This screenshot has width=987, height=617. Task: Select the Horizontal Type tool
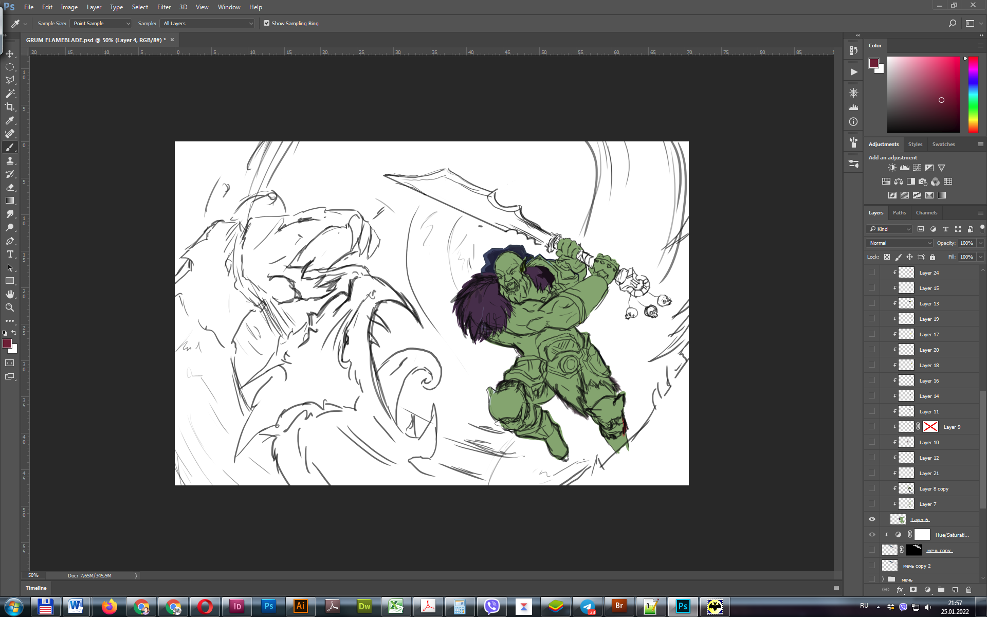(10, 254)
